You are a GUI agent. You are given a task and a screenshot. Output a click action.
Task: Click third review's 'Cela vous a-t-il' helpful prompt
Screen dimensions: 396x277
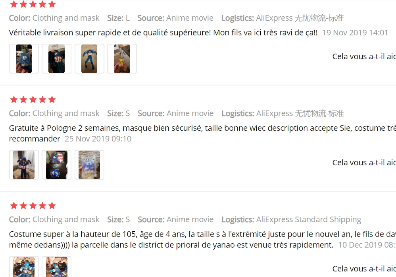coord(364,268)
